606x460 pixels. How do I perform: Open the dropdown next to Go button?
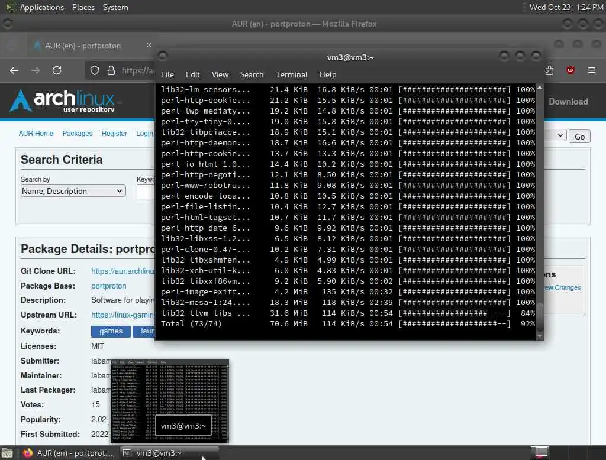555,135
